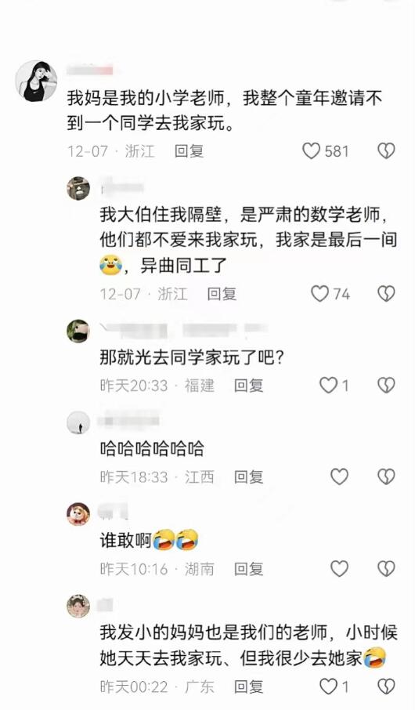Dislike the top 浙江 comment with broken heart
Screen dimensions: 415x710
pyautogui.click(x=386, y=150)
